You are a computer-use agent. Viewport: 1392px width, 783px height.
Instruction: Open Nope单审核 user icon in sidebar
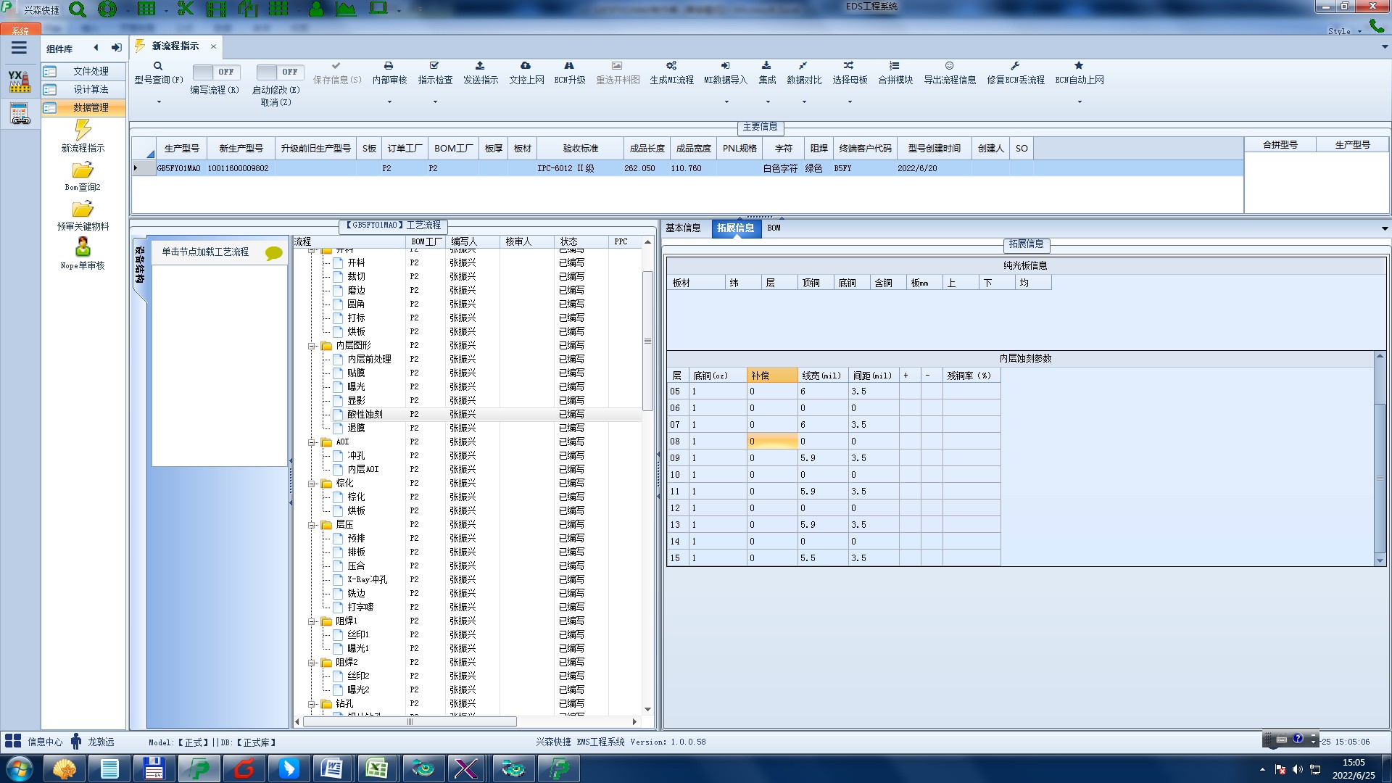pos(83,248)
